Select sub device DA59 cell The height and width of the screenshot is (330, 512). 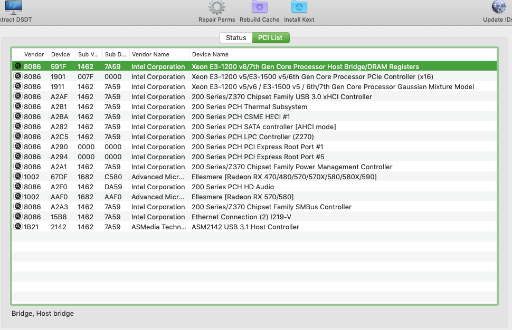[113, 187]
